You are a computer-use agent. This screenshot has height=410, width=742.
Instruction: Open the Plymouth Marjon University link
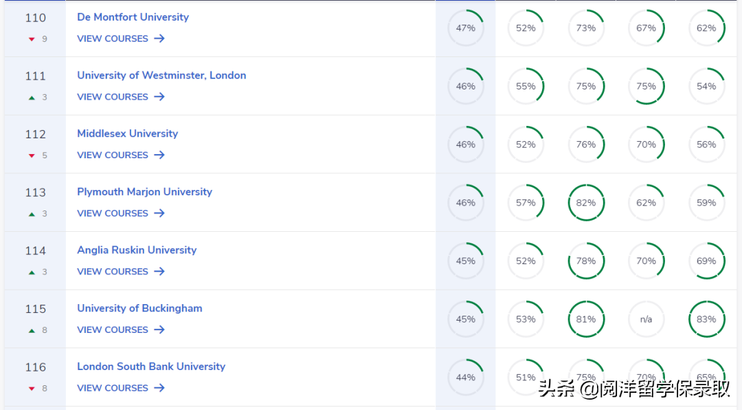pyautogui.click(x=144, y=192)
